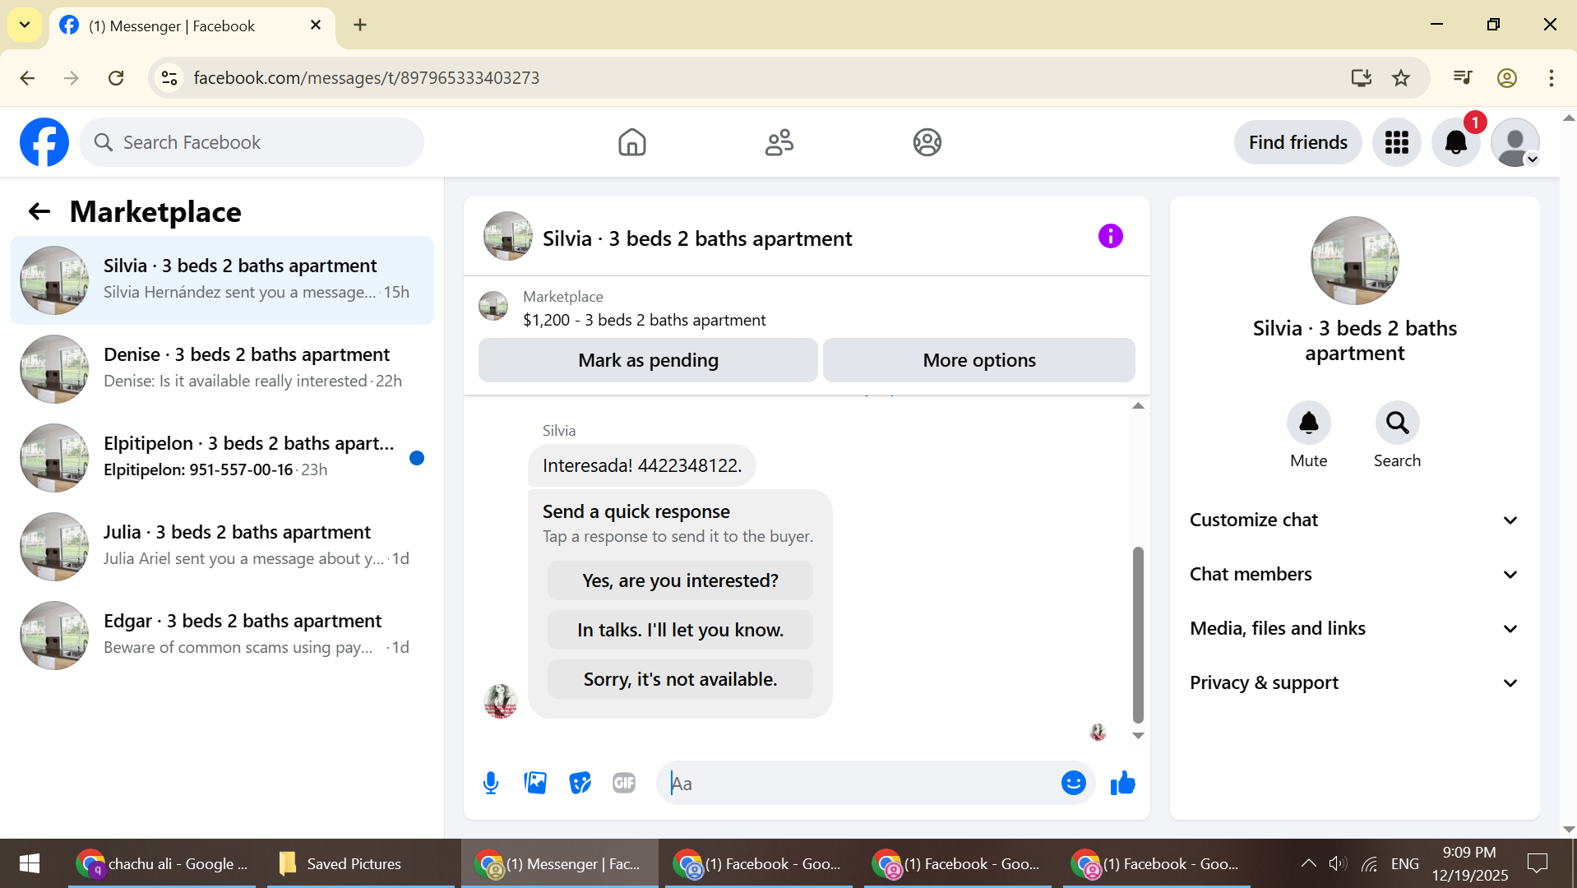Open the emoji picker in message box
Viewport: 1577px width, 888px height.
click(1073, 783)
